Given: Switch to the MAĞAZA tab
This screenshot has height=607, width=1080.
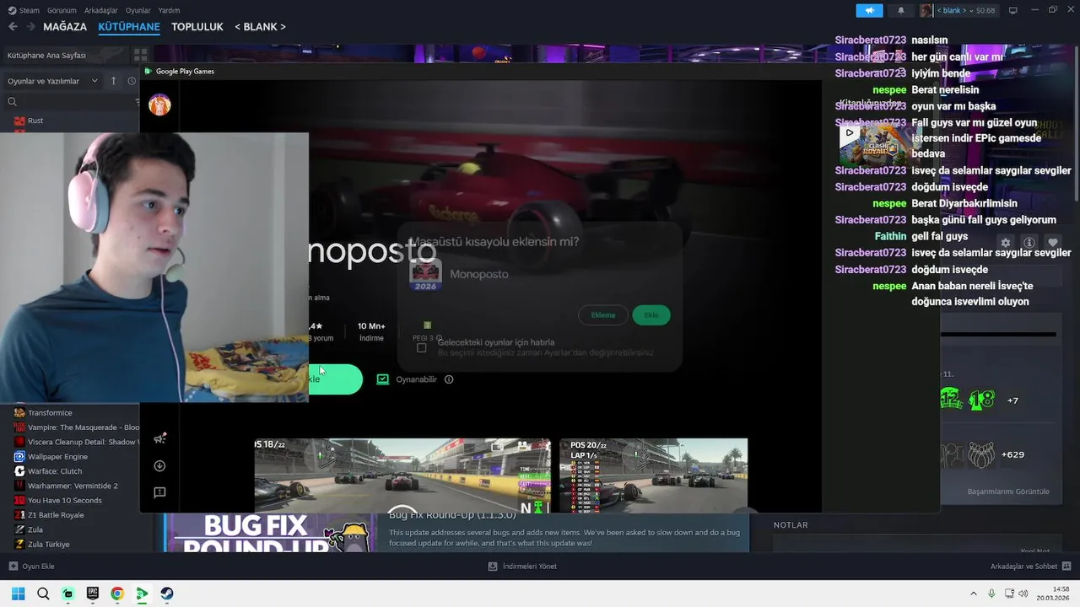Looking at the screenshot, I should coord(65,26).
